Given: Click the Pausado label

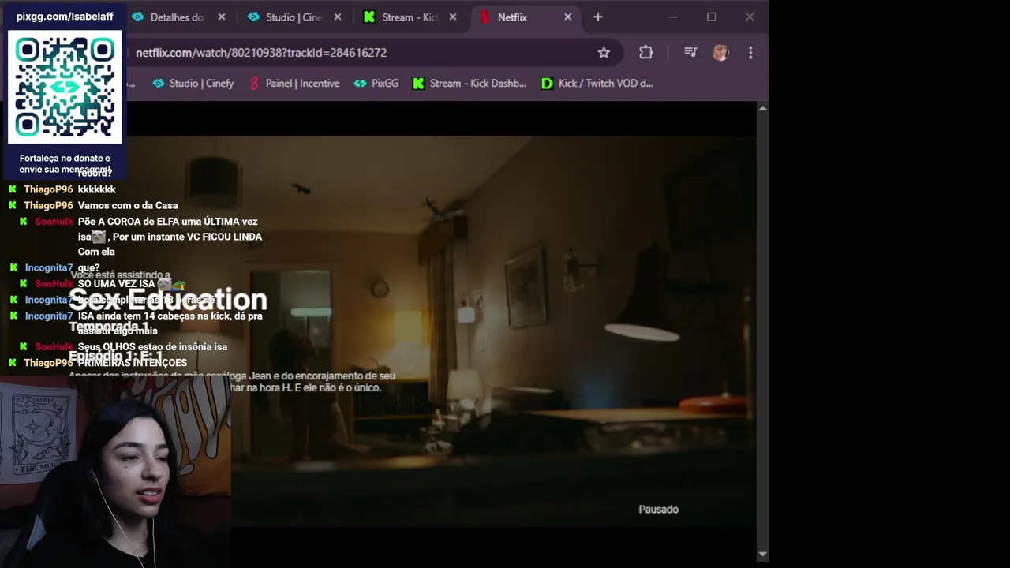Looking at the screenshot, I should click(x=658, y=510).
